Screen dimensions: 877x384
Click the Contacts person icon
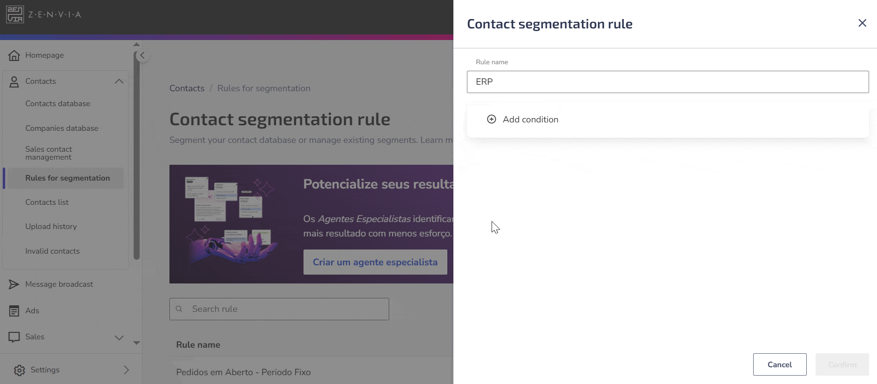[14, 81]
